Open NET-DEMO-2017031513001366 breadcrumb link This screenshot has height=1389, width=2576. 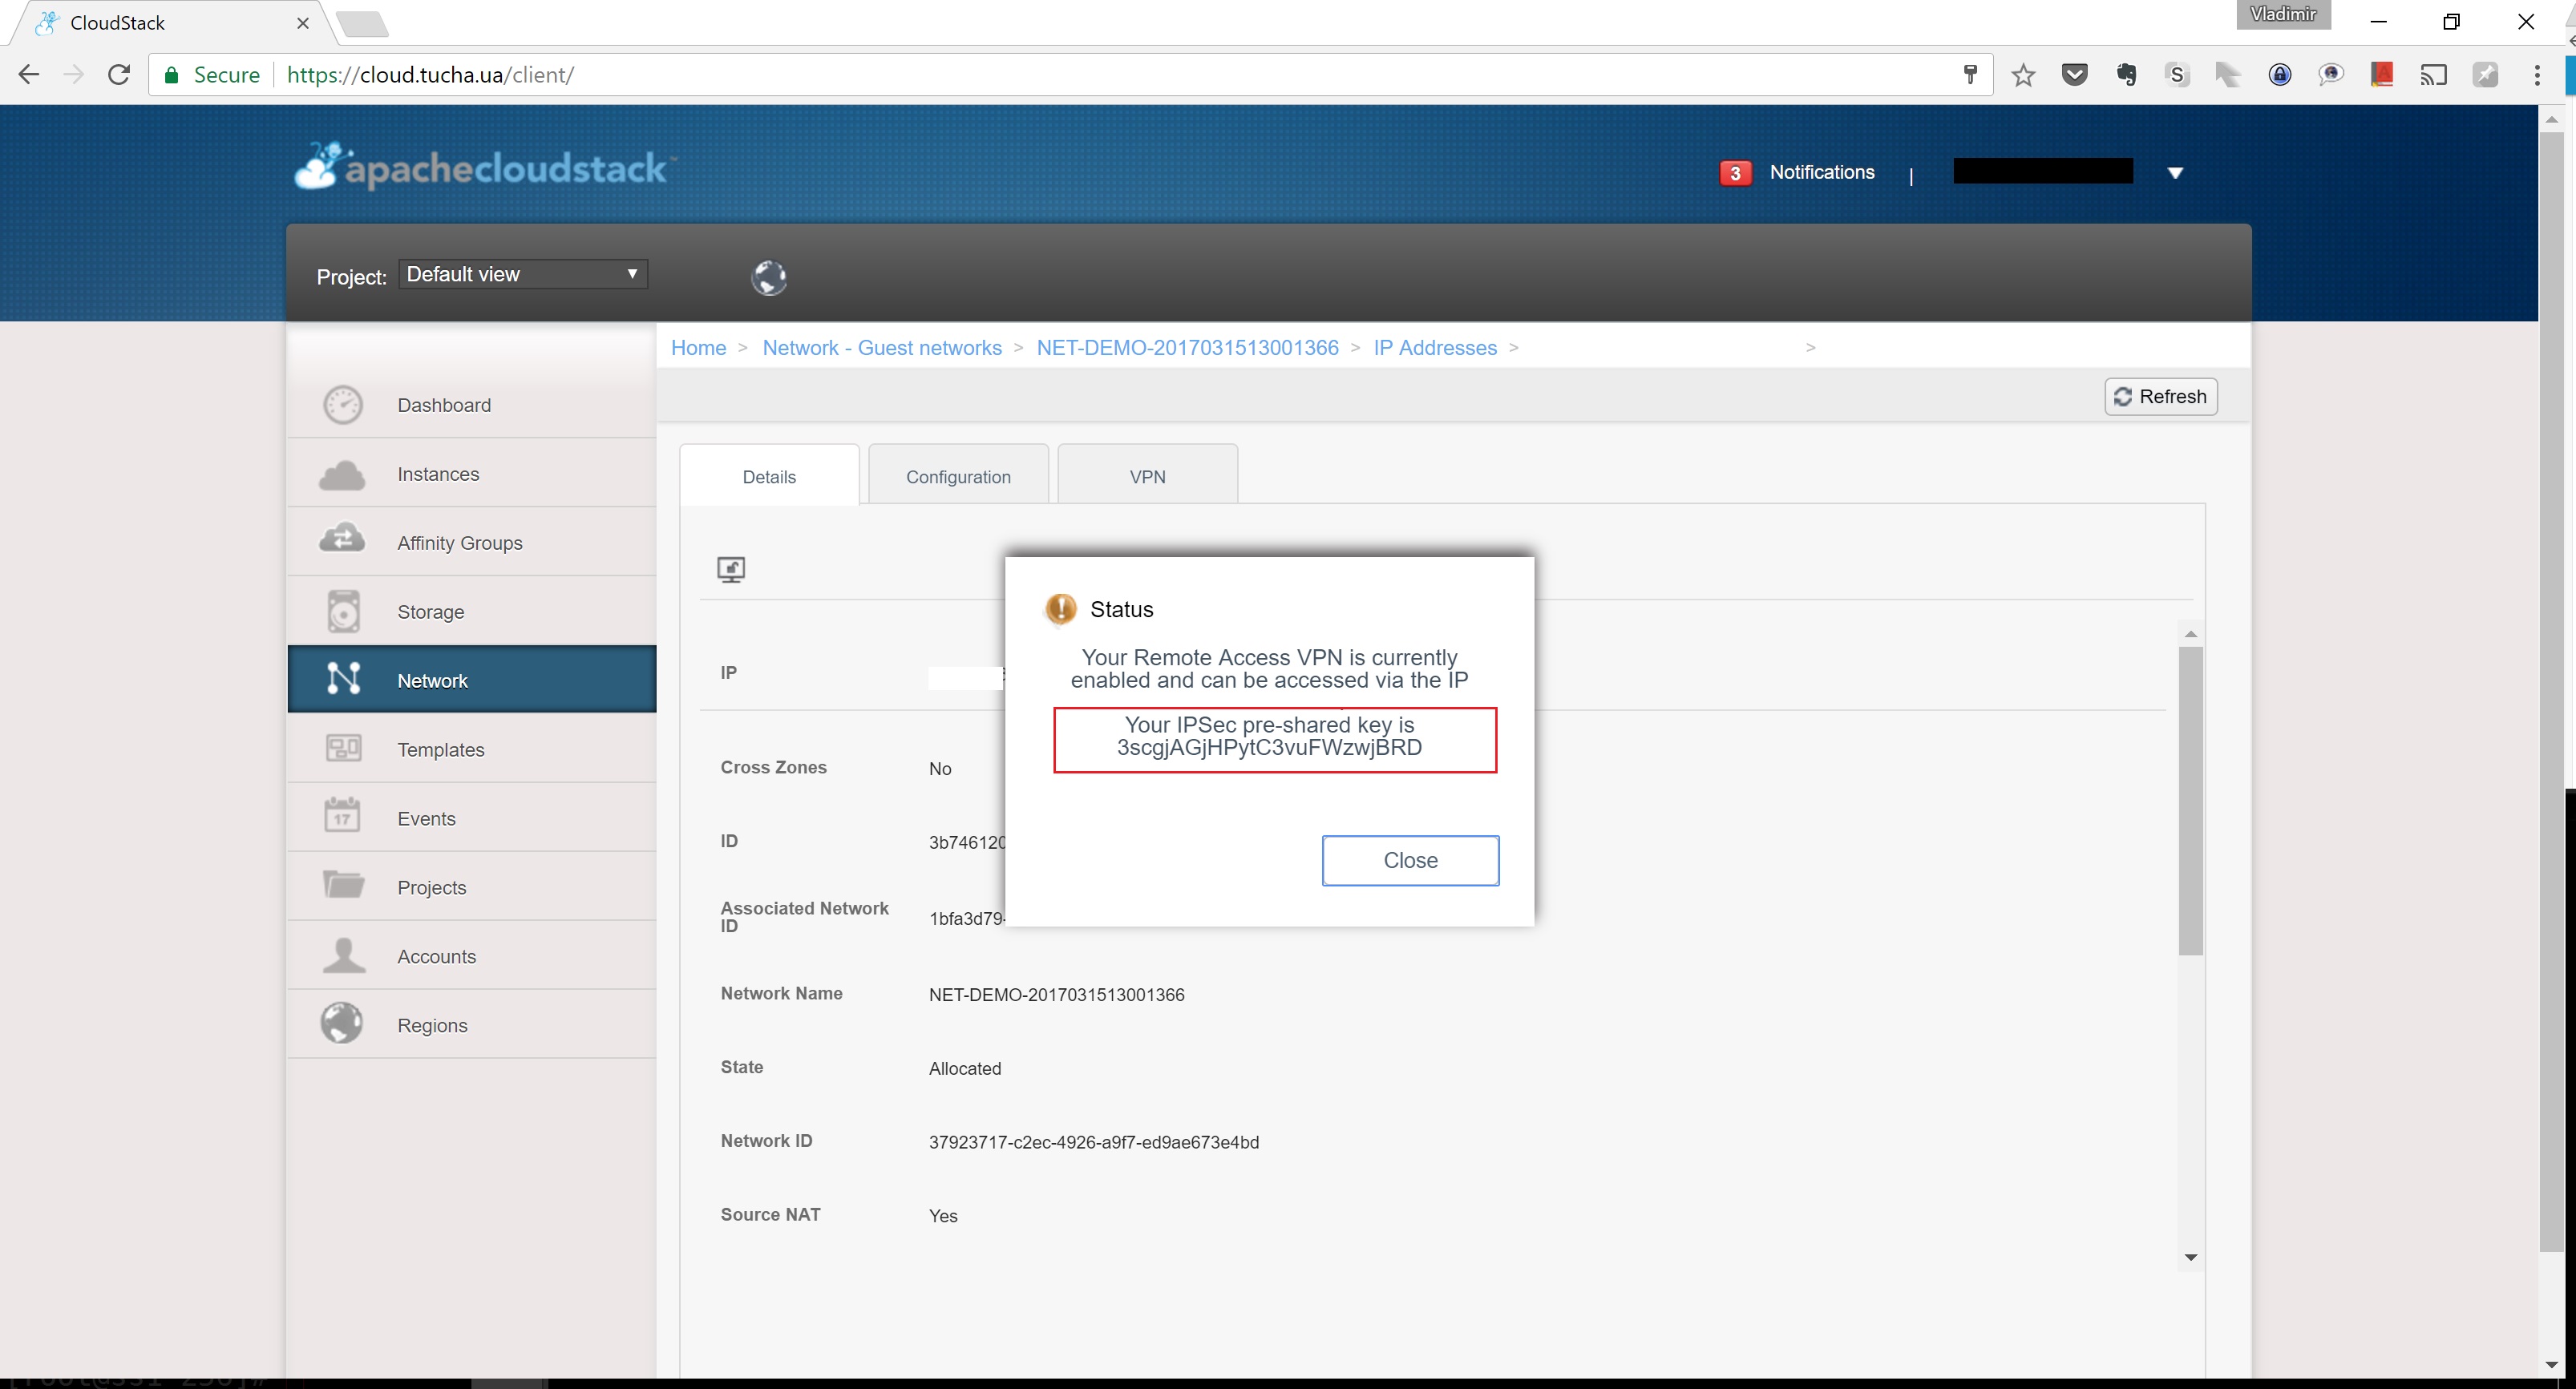pyautogui.click(x=1187, y=347)
